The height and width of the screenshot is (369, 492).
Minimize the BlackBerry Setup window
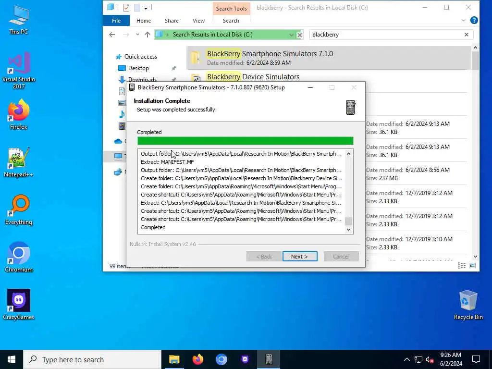(x=310, y=87)
